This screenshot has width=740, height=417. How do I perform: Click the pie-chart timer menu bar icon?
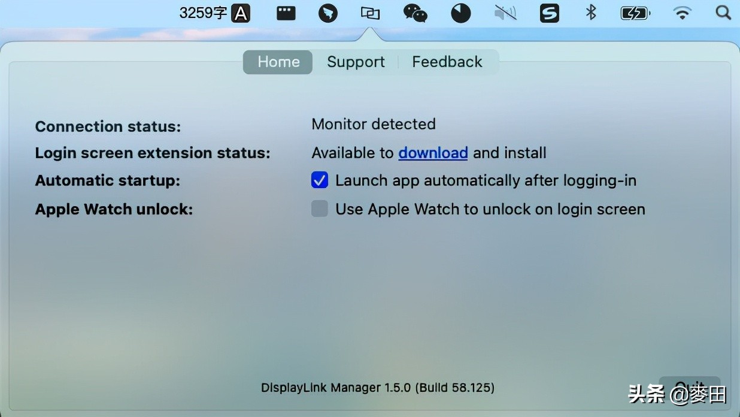[x=460, y=13]
